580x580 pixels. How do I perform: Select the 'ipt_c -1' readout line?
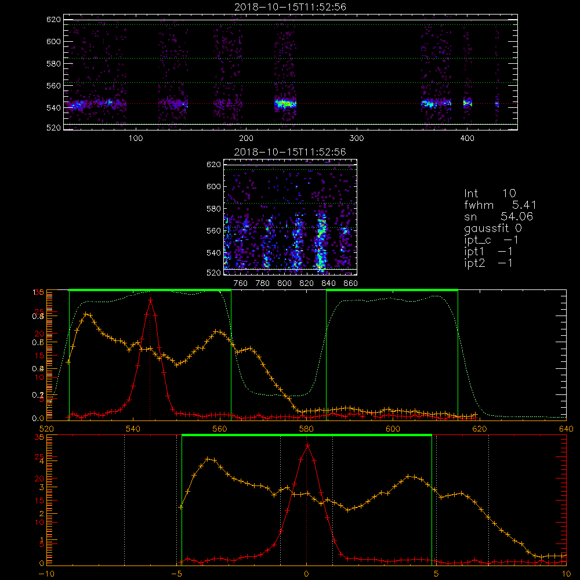492,240
